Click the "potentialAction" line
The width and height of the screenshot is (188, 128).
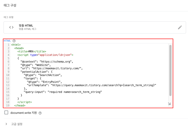click(37, 72)
